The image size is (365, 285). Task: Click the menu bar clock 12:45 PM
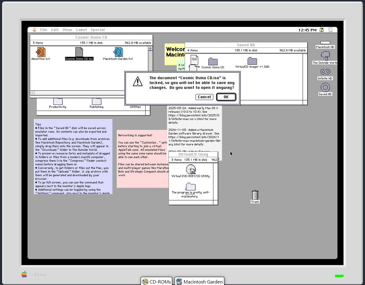point(307,30)
